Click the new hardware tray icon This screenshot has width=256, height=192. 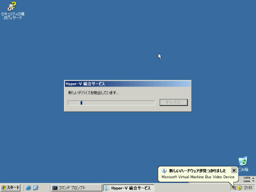[x=234, y=188]
